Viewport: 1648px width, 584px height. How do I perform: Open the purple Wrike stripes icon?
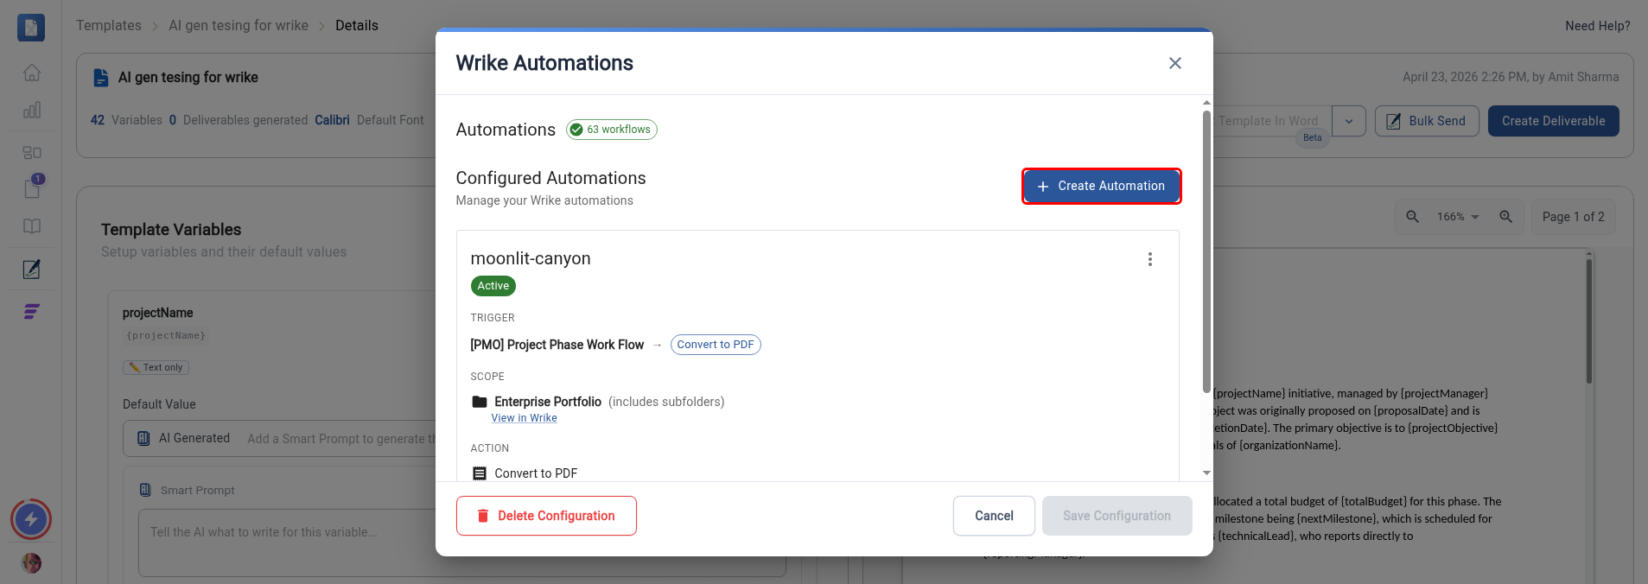[x=32, y=311]
